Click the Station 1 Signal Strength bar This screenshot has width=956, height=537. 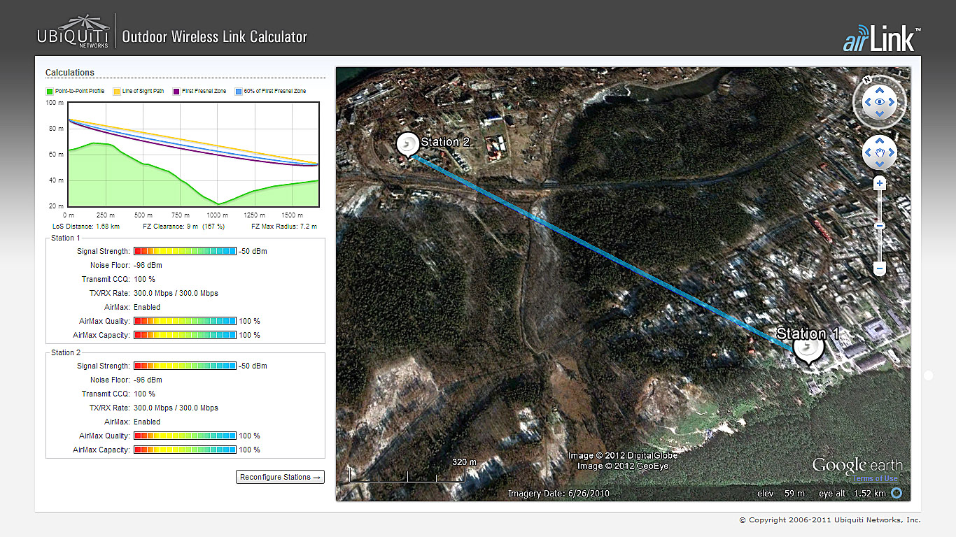point(185,251)
